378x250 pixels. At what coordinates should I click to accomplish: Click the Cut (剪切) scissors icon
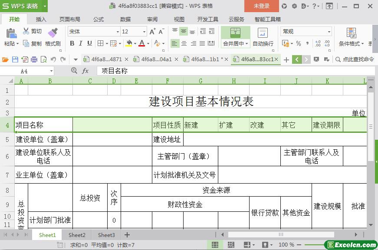(x=26, y=31)
